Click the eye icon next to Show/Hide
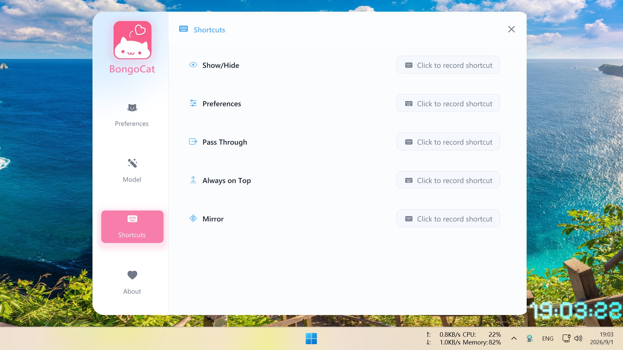This screenshot has width=623, height=350. 193,65
